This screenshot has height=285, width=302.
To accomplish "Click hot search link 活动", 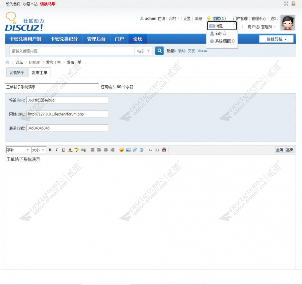I will pos(182,51).
